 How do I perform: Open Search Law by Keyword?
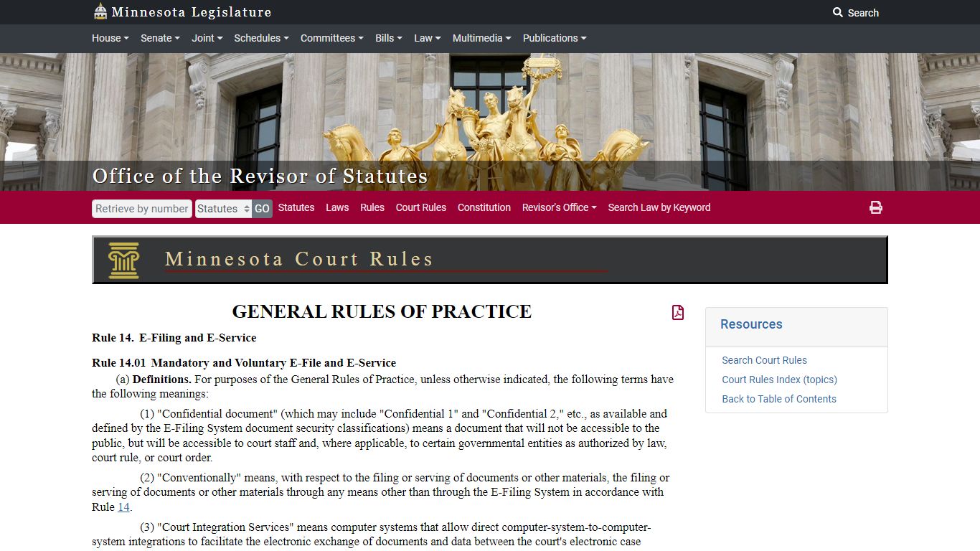pyautogui.click(x=659, y=207)
